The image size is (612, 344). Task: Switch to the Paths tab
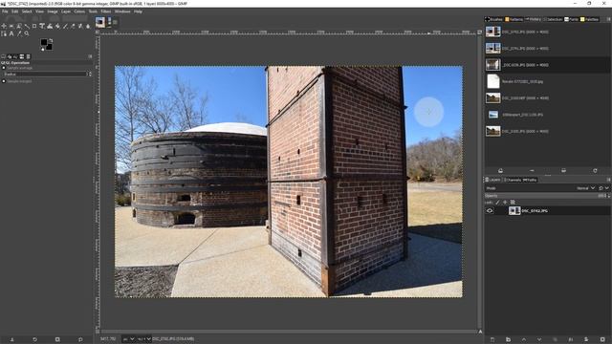coord(530,180)
